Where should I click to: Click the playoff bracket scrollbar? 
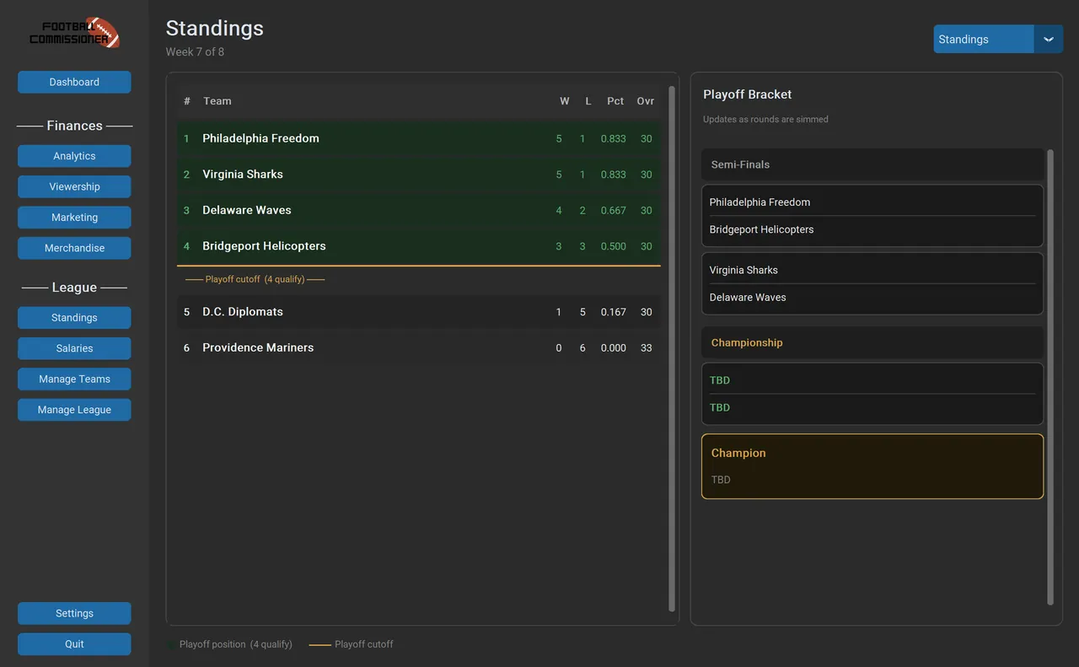tap(1050, 377)
